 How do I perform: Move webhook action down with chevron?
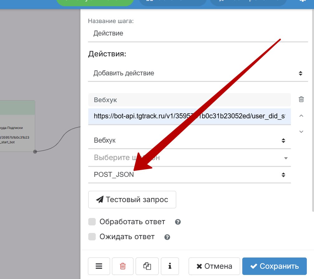[301, 132]
